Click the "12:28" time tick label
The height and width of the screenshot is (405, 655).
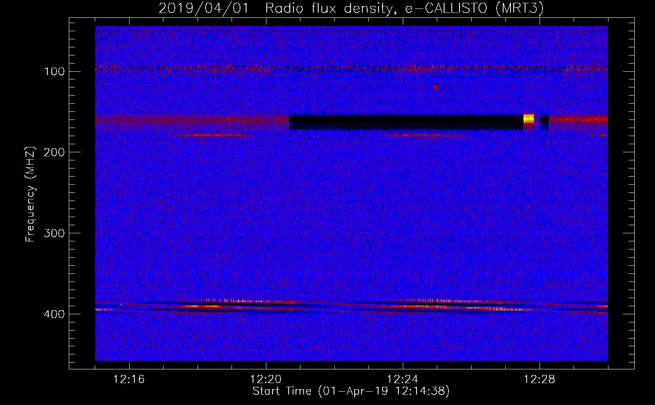(x=540, y=379)
